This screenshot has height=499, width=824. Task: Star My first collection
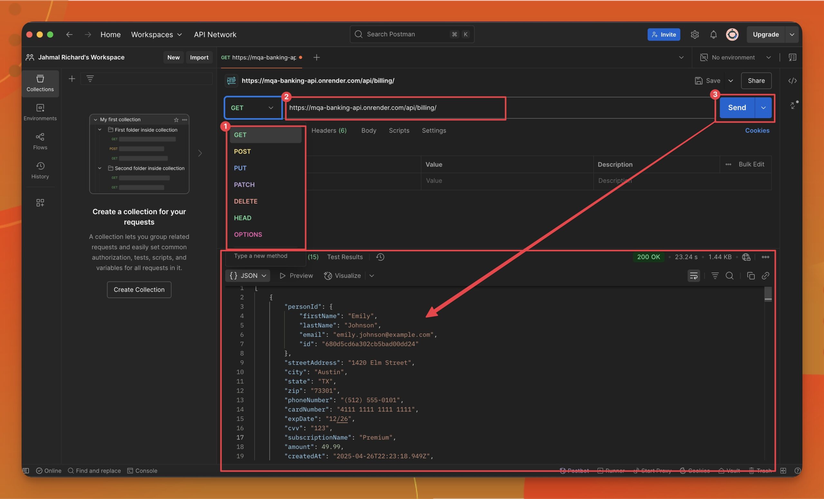coord(176,120)
